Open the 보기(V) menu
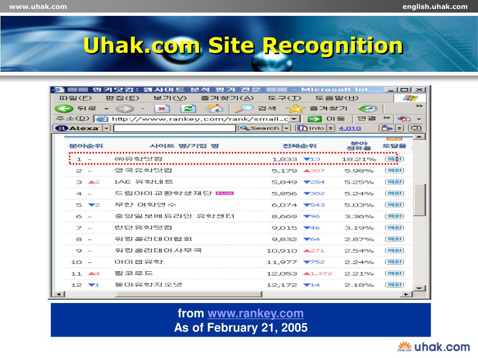Image resolution: width=478 pixels, height=358 pixels. click(x=169, y=98)
